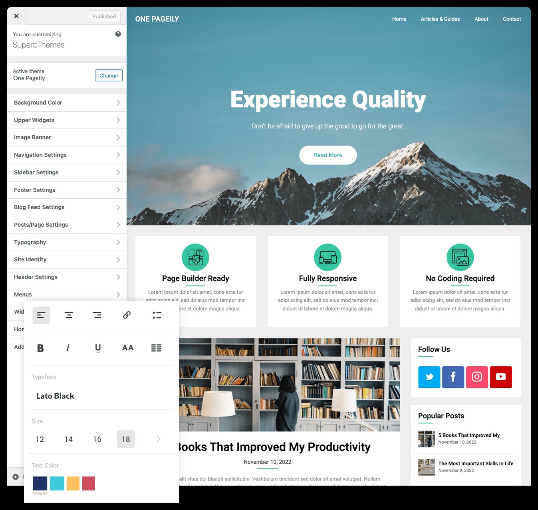The width and height of the screenshot is (538, 510).
Task: Click the align left text icon
Action: (x=41, y=315)
